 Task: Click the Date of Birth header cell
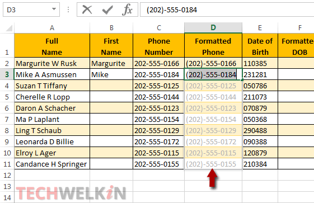[x=260, y=46]
